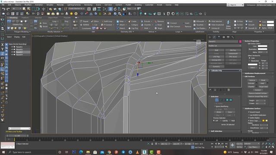The width and height of the screenshot is (276, 155).
Task: Expand Geometry (All) panel arrow
Action: click(133, 32)
